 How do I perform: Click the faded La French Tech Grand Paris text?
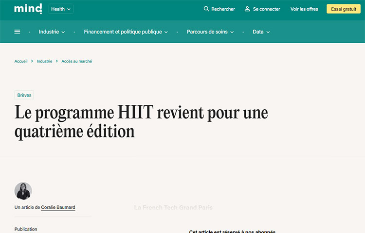(x=173, y=208)
